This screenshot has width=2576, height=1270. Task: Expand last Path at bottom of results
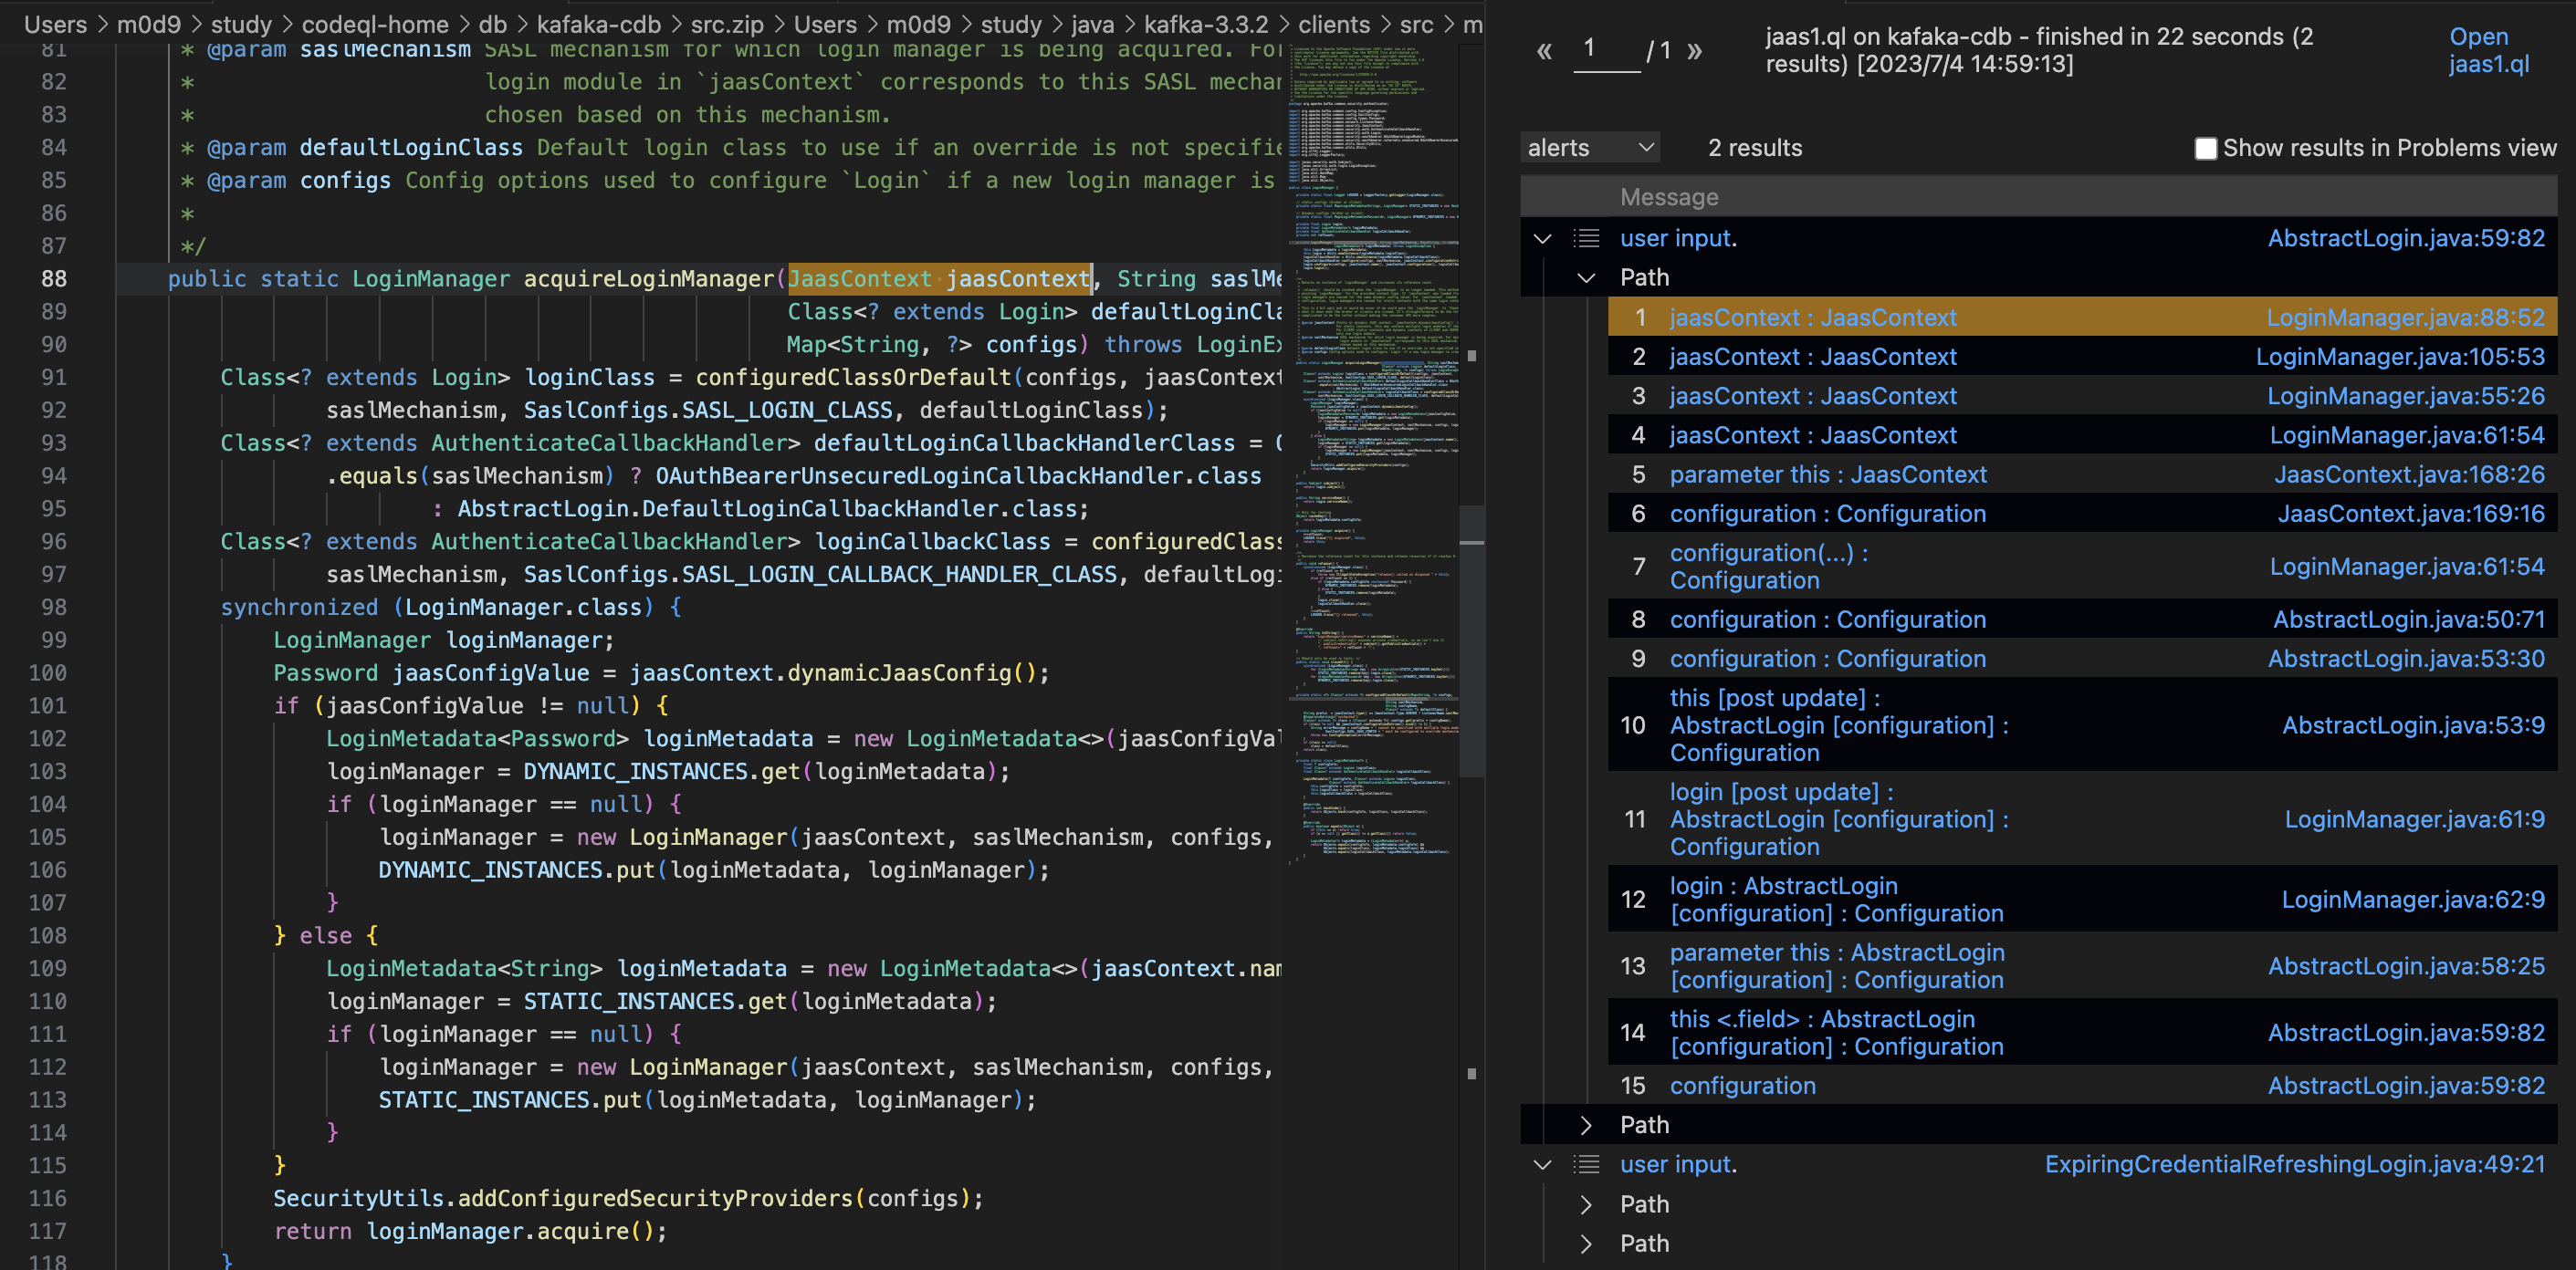[x=1586, y=1243]
